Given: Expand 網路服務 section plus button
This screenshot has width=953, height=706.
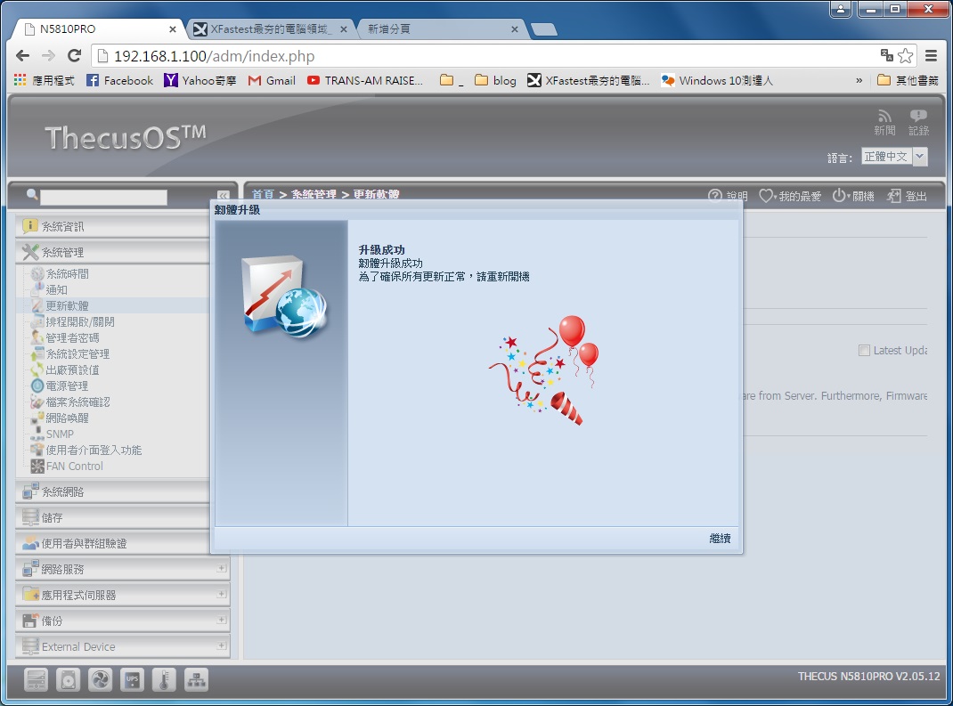Looking at the screenshot, I should point(221,568).
